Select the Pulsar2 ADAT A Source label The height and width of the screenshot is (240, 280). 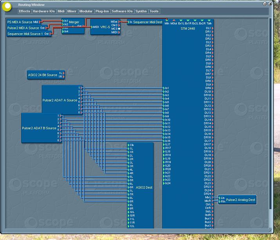tap(60, 100)
